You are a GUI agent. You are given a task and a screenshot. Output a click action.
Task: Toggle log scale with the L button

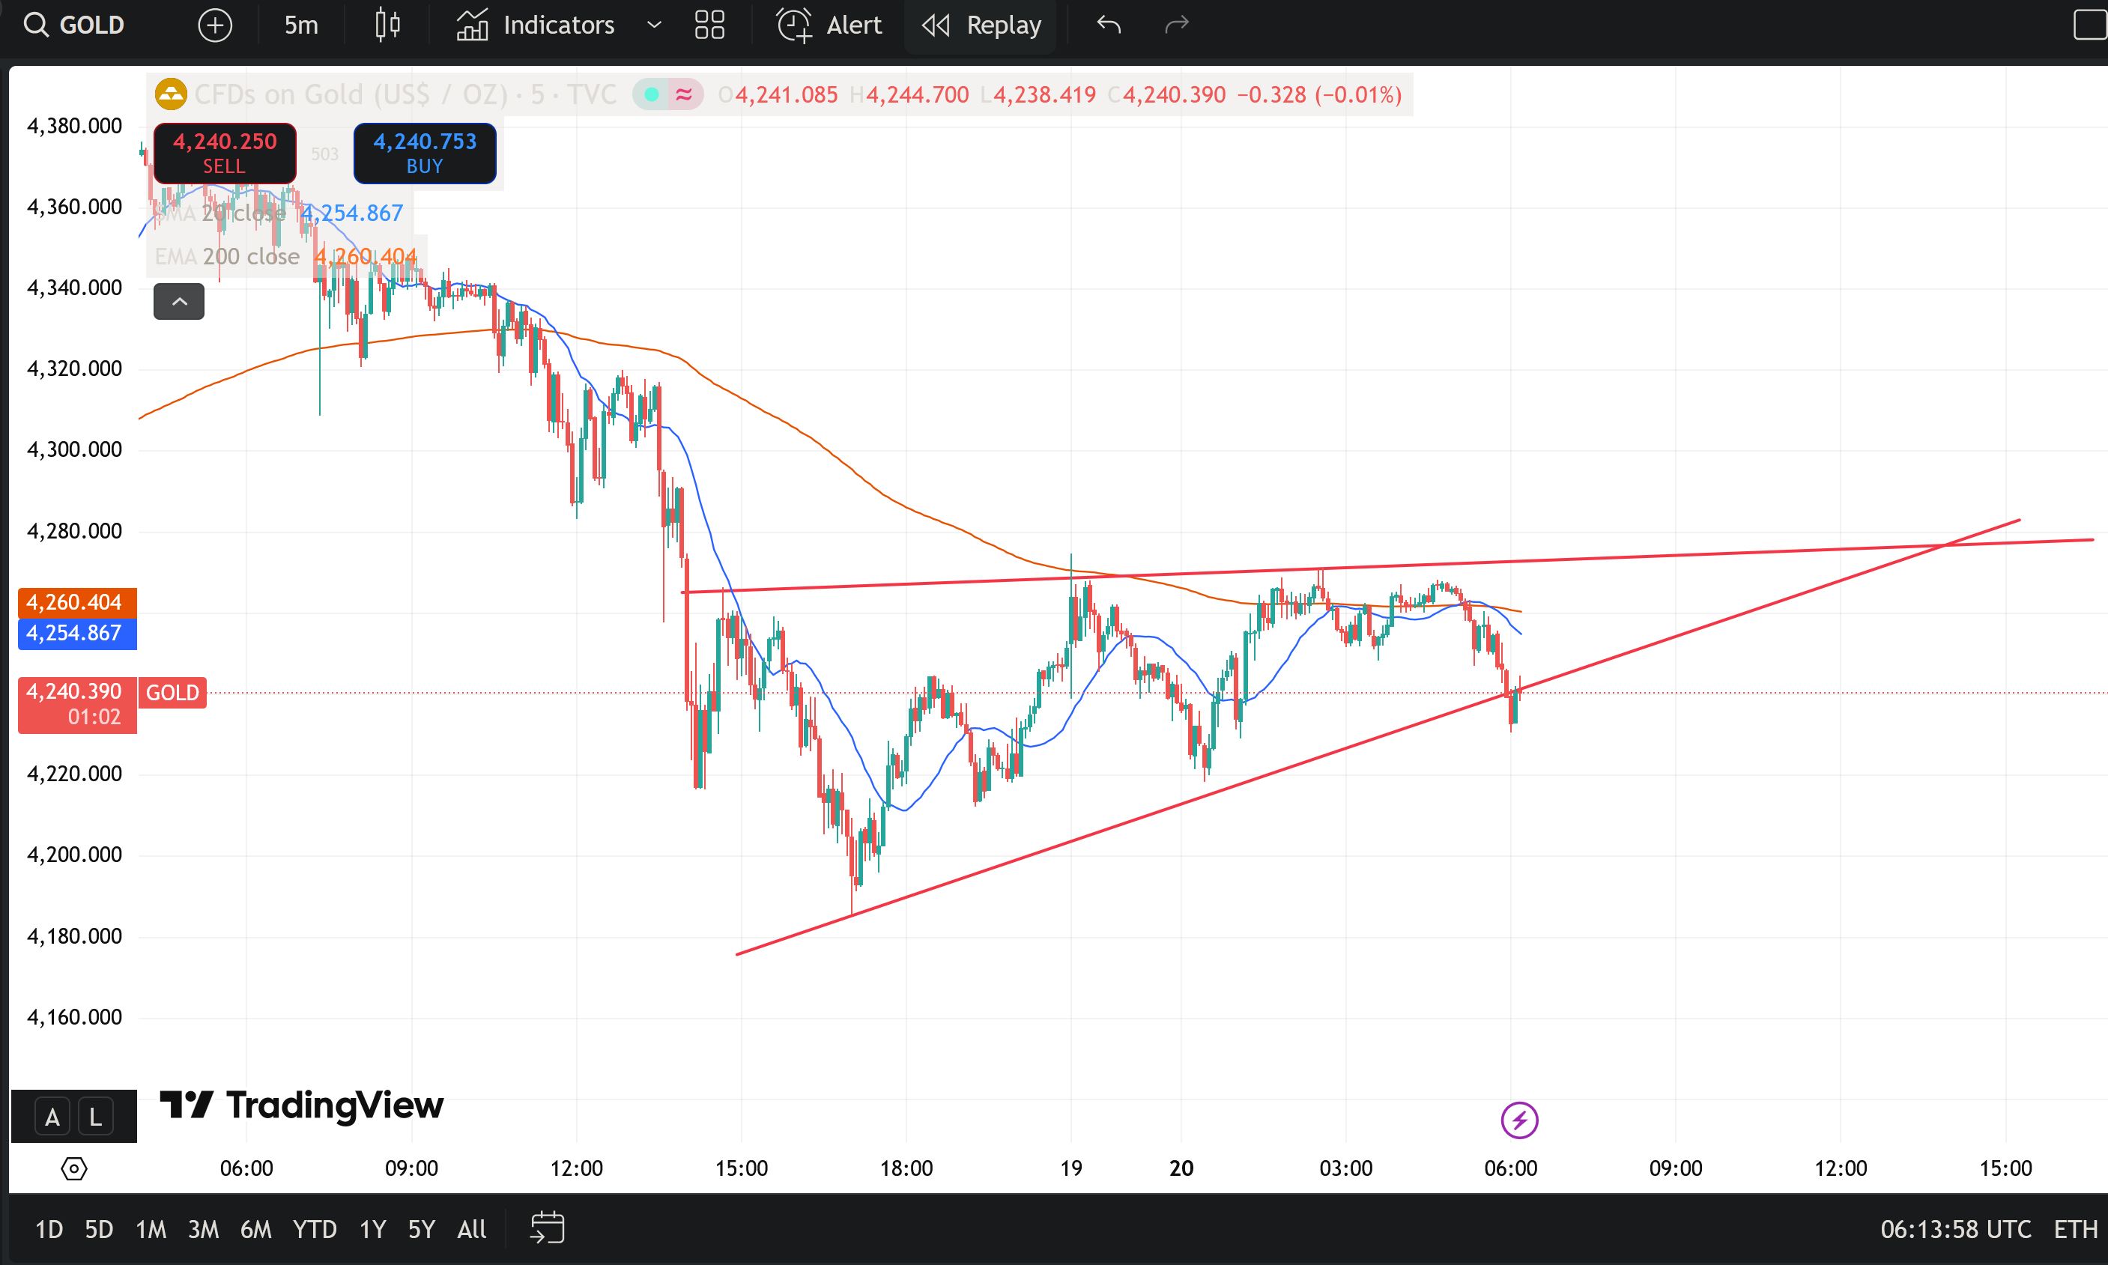tap(95, 1117)
